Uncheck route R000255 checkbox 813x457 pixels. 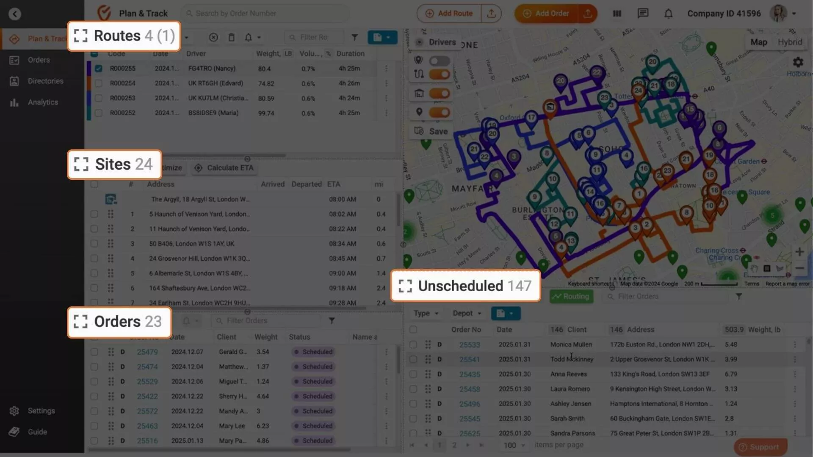click(98, 69)
